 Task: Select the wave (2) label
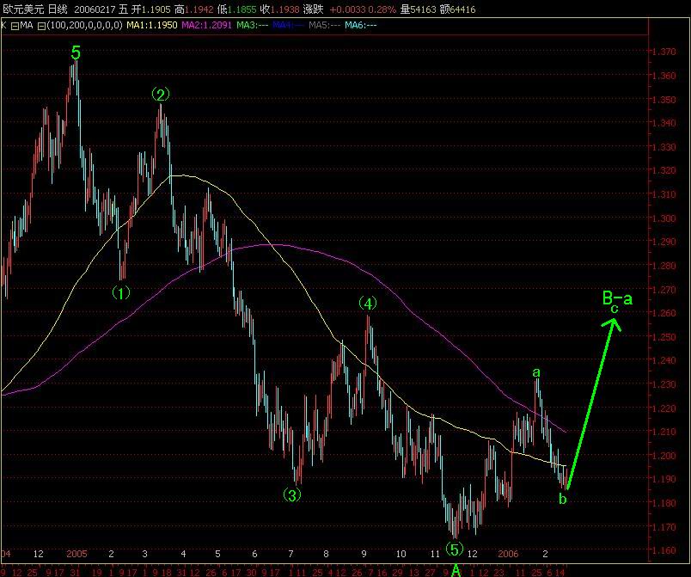[161, 95]
